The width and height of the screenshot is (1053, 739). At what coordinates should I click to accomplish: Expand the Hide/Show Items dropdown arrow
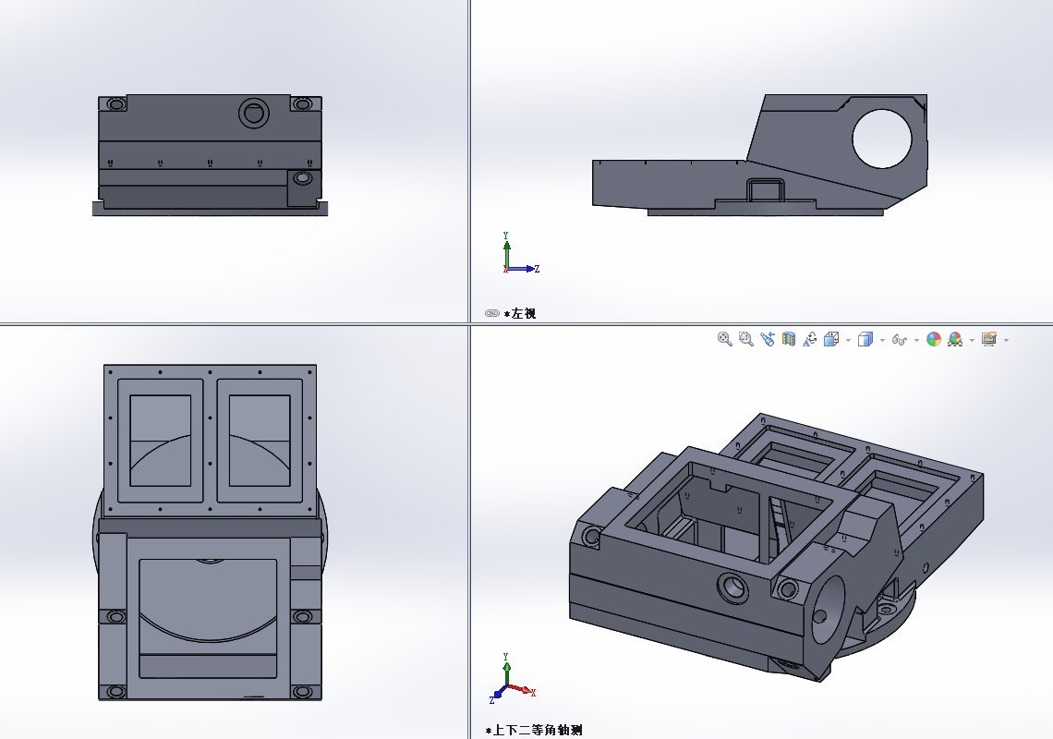[x=916, y=341]
